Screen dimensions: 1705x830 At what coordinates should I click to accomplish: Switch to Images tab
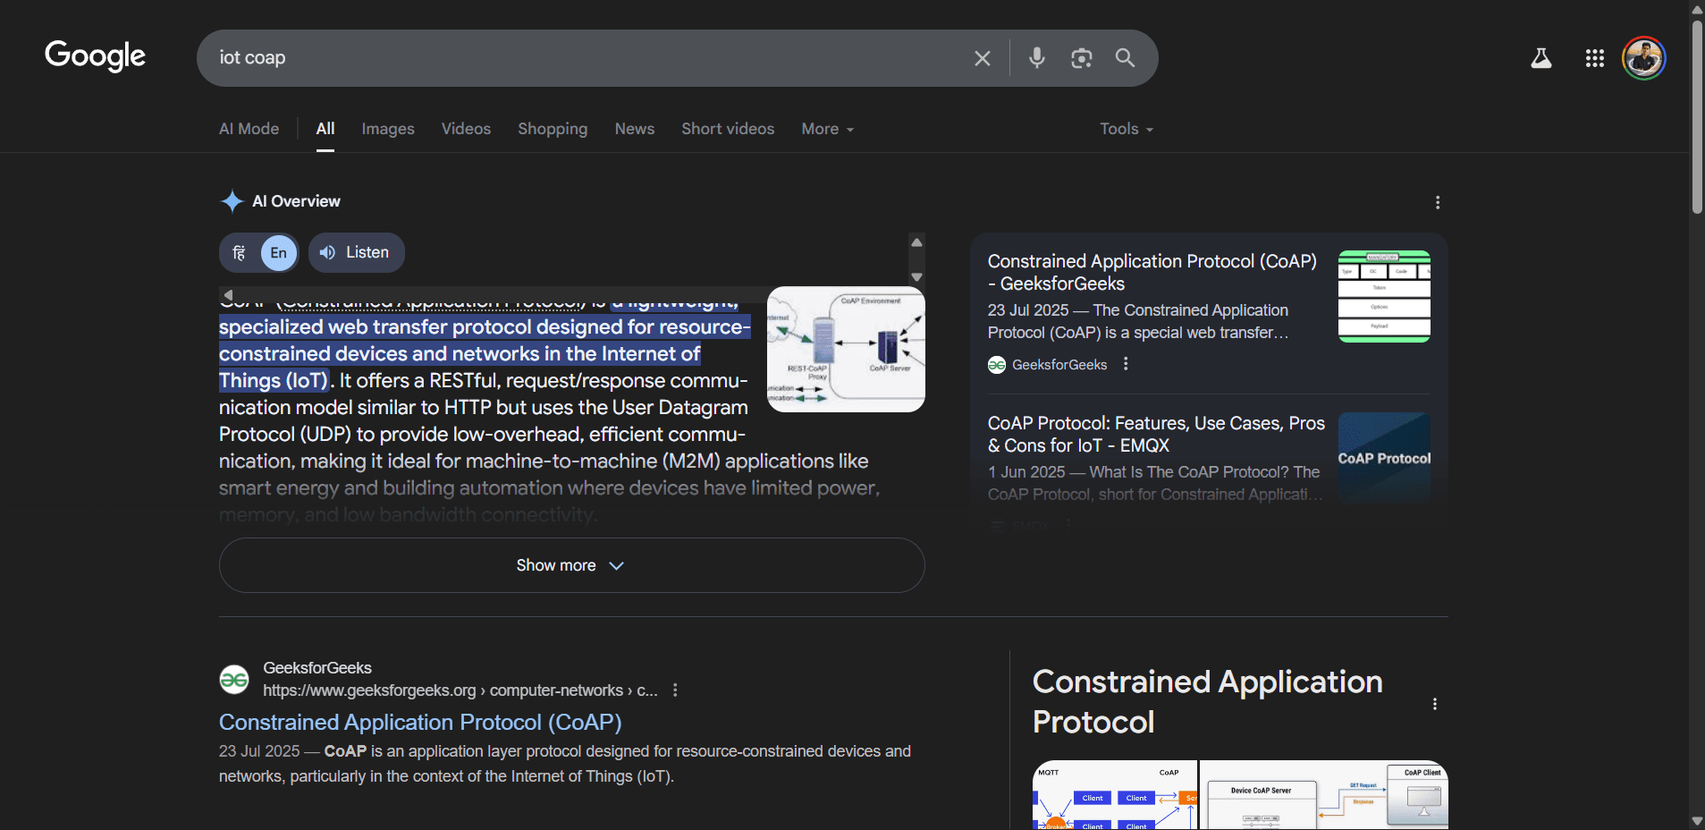pos(388,129)
